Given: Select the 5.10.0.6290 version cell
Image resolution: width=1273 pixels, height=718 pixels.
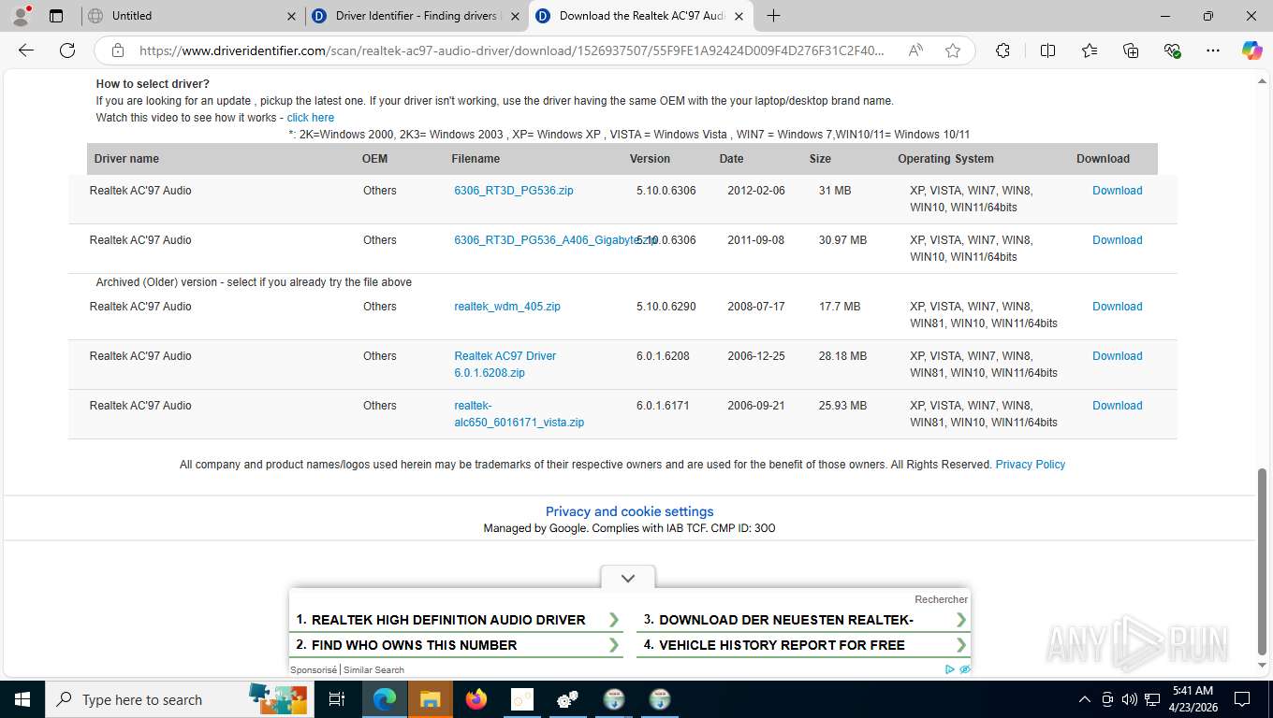Looking at the screenshot, I should coord(666,307).
